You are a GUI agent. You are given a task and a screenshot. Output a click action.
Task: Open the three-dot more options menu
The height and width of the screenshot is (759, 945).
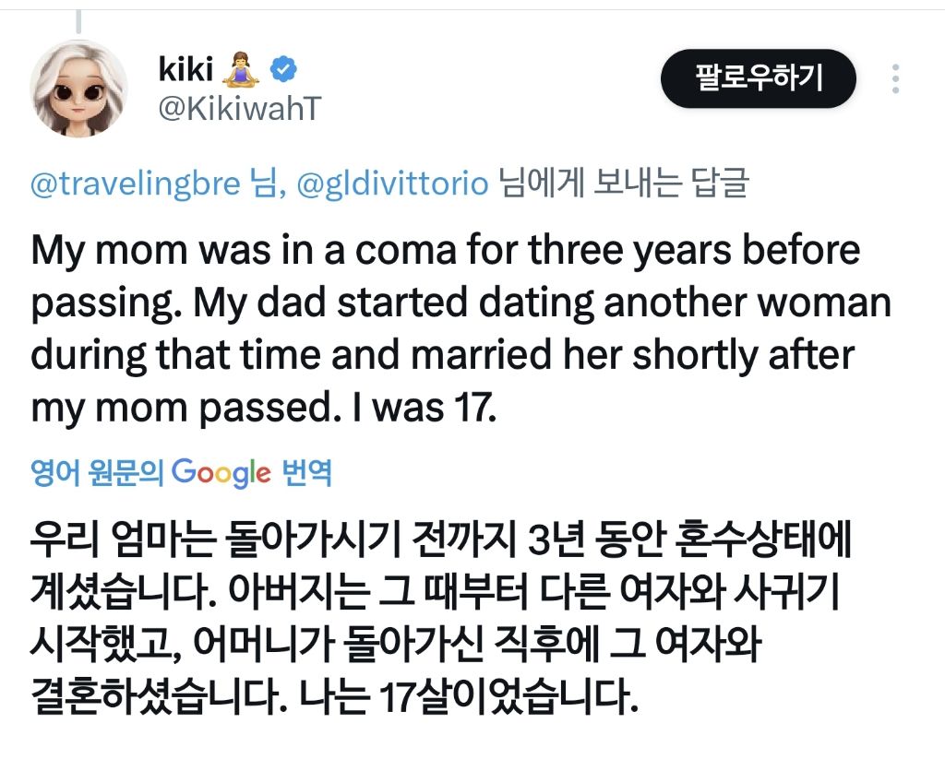[895, 79]
